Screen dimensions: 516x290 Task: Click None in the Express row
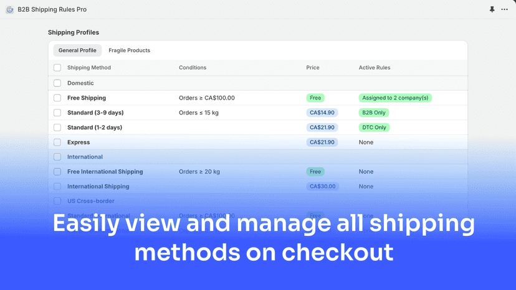[x=366, y=143]
